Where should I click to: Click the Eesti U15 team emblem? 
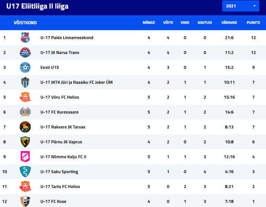coord(25,67)
